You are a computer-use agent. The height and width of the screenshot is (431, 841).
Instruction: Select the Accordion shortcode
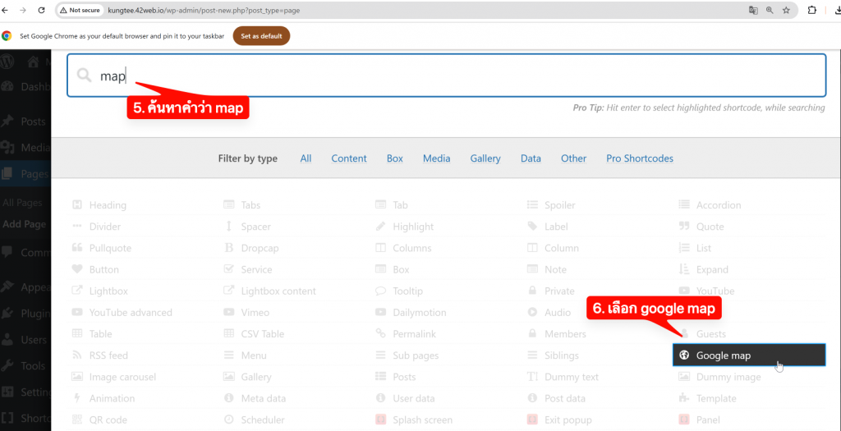point(718,205)
